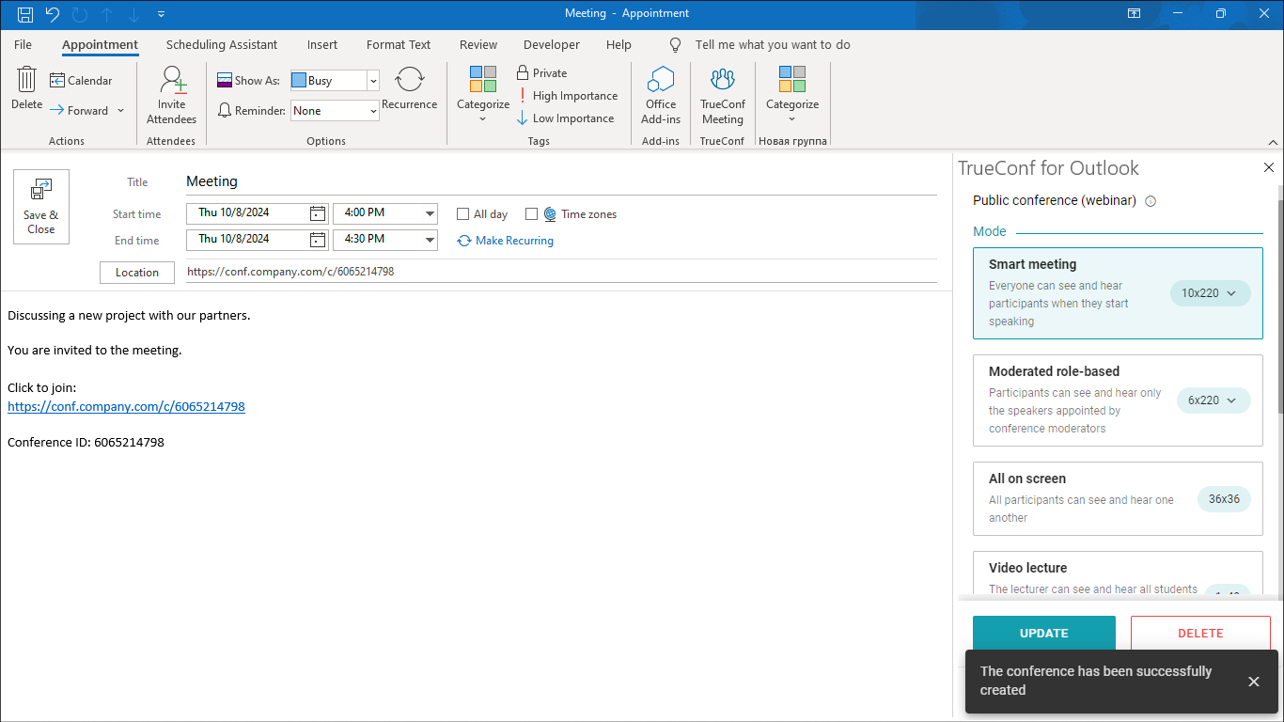Undo the last action
This screenshot has height=722, width=1284.
(x=53, y=14)
